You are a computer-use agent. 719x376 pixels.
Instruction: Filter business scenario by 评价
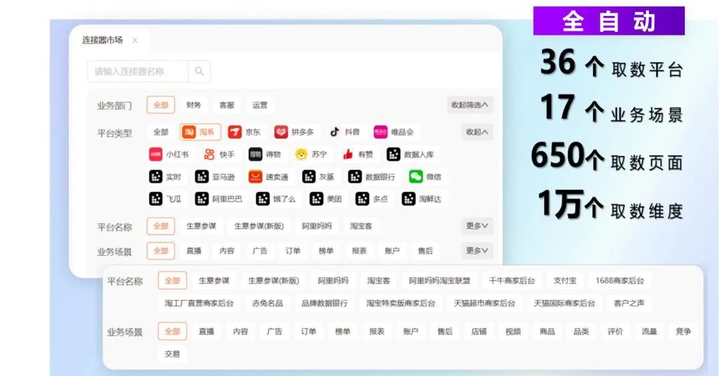(x=616, y=331)
